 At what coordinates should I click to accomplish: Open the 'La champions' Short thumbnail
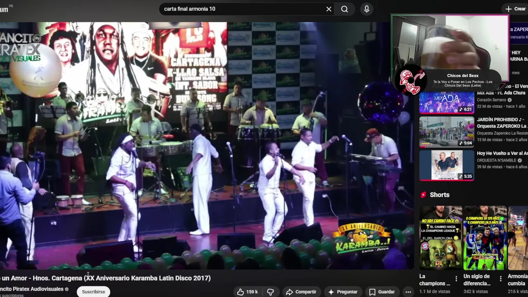point(441,238)
